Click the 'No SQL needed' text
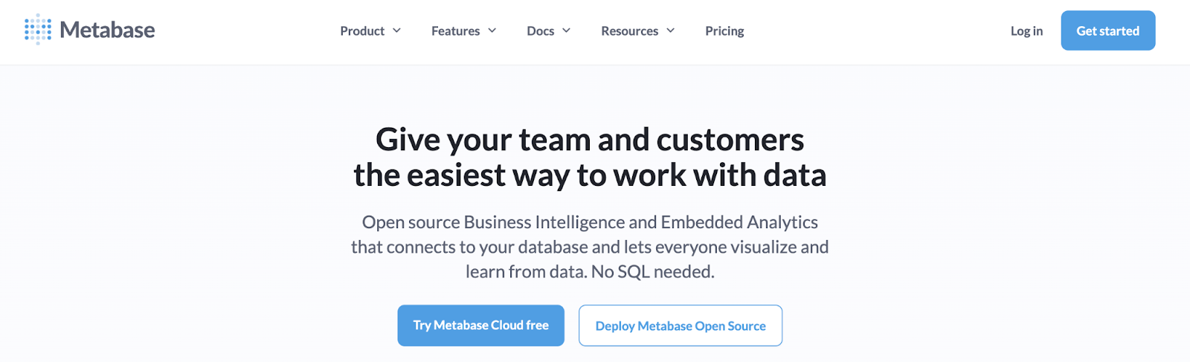1190x362 pixels. tap(652, 272)
